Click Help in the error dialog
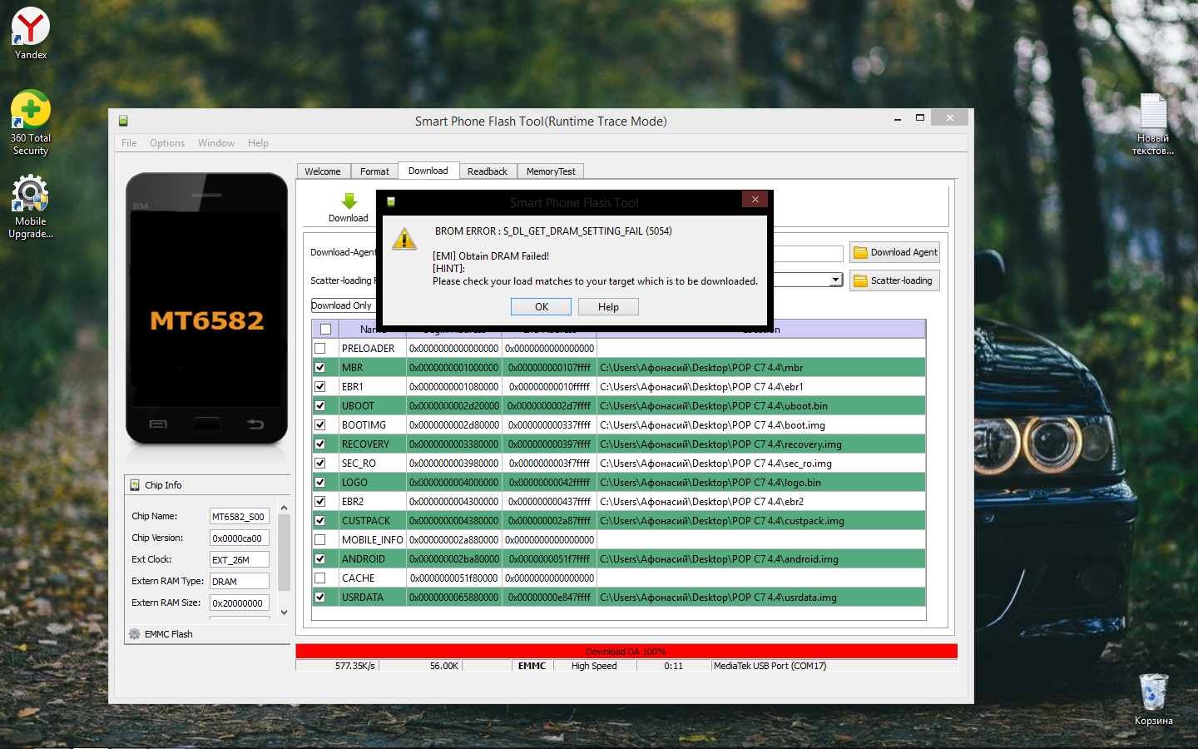This screenshot has width=1198, height=749. pos(608,307)
